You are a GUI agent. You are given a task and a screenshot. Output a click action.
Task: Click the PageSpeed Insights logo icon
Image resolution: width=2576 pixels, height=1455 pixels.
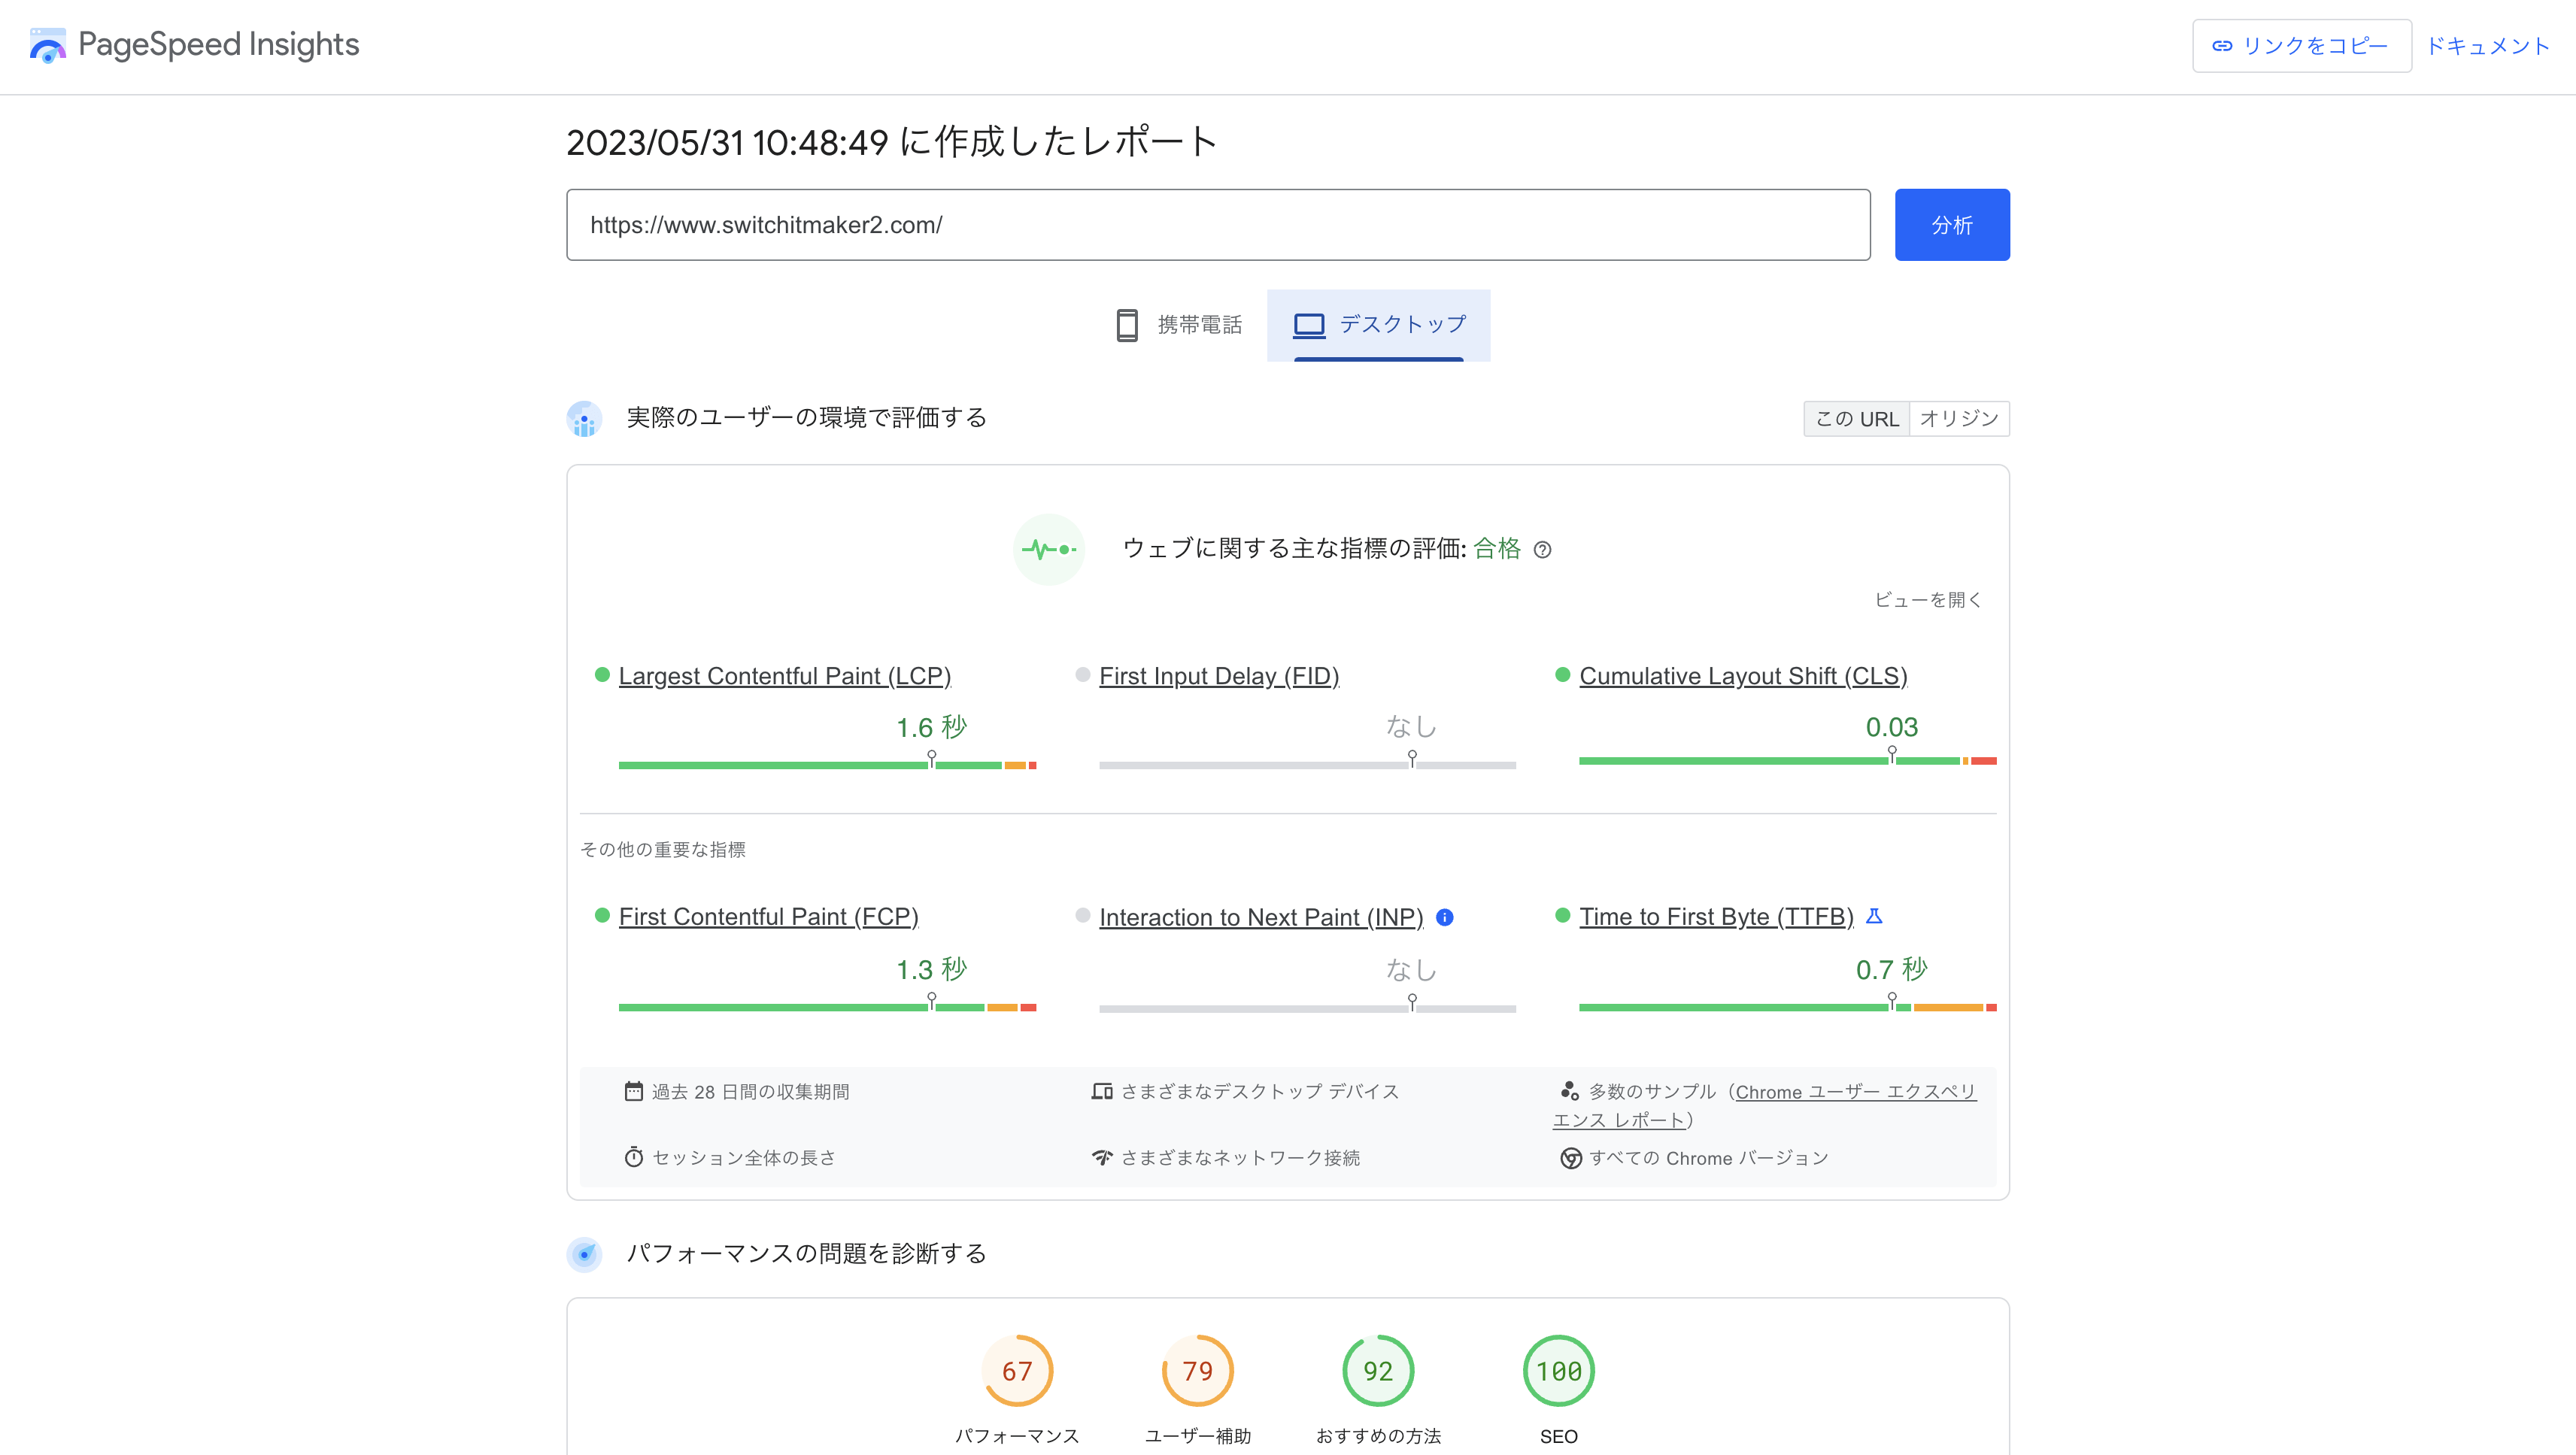(47, 45)
